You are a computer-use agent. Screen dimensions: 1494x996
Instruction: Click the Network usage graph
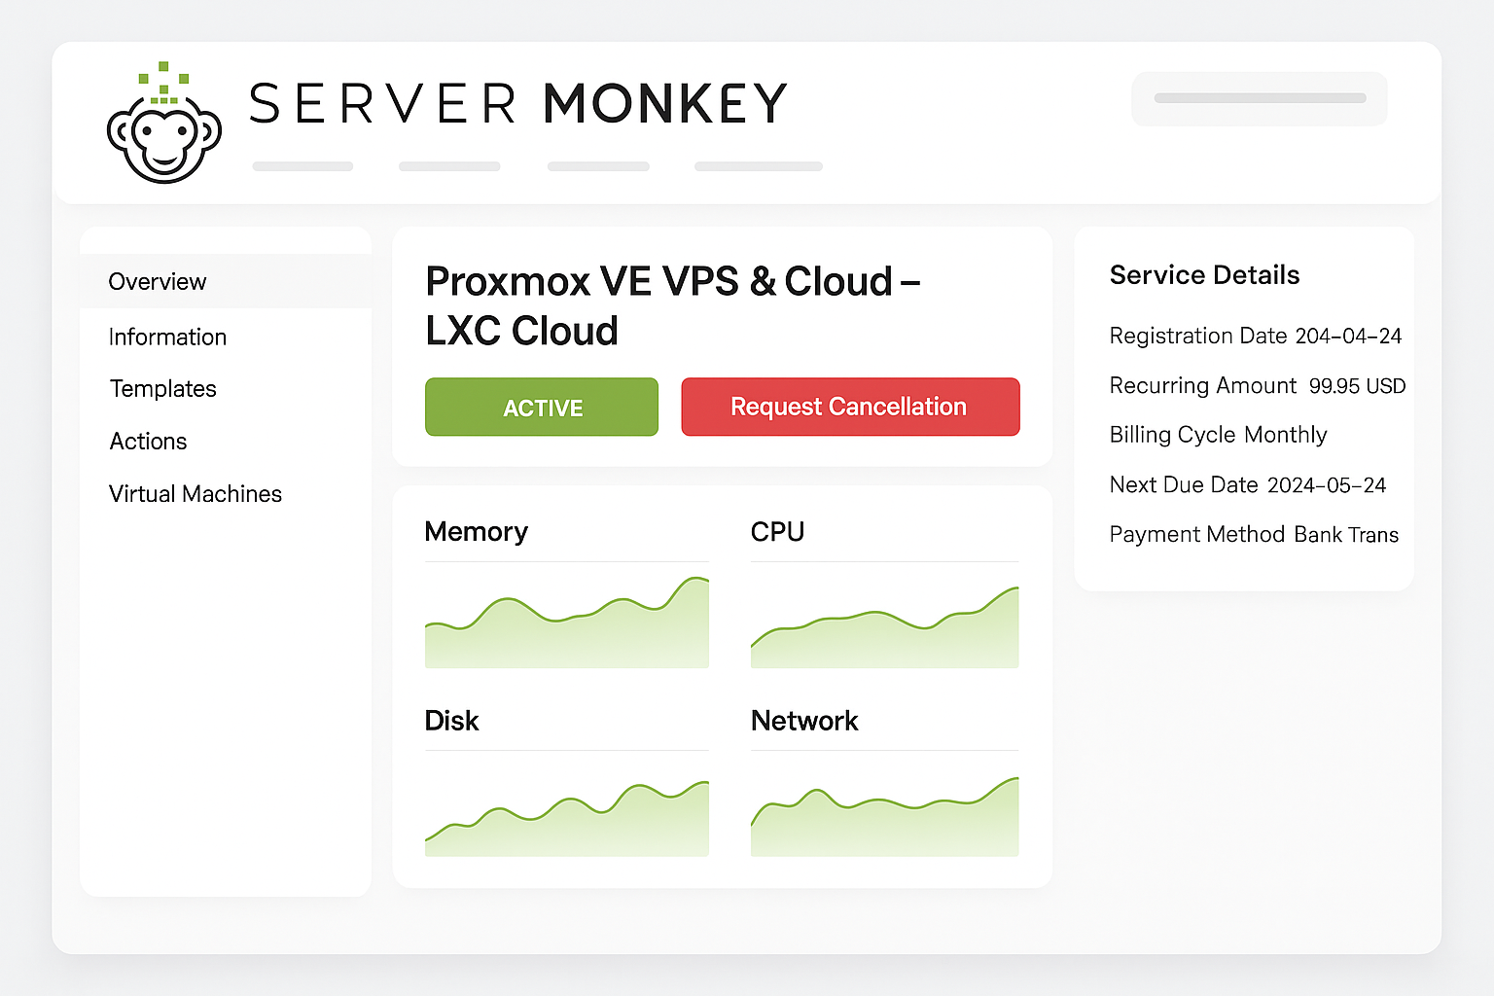pyautogui.click(x=884, y=816)
